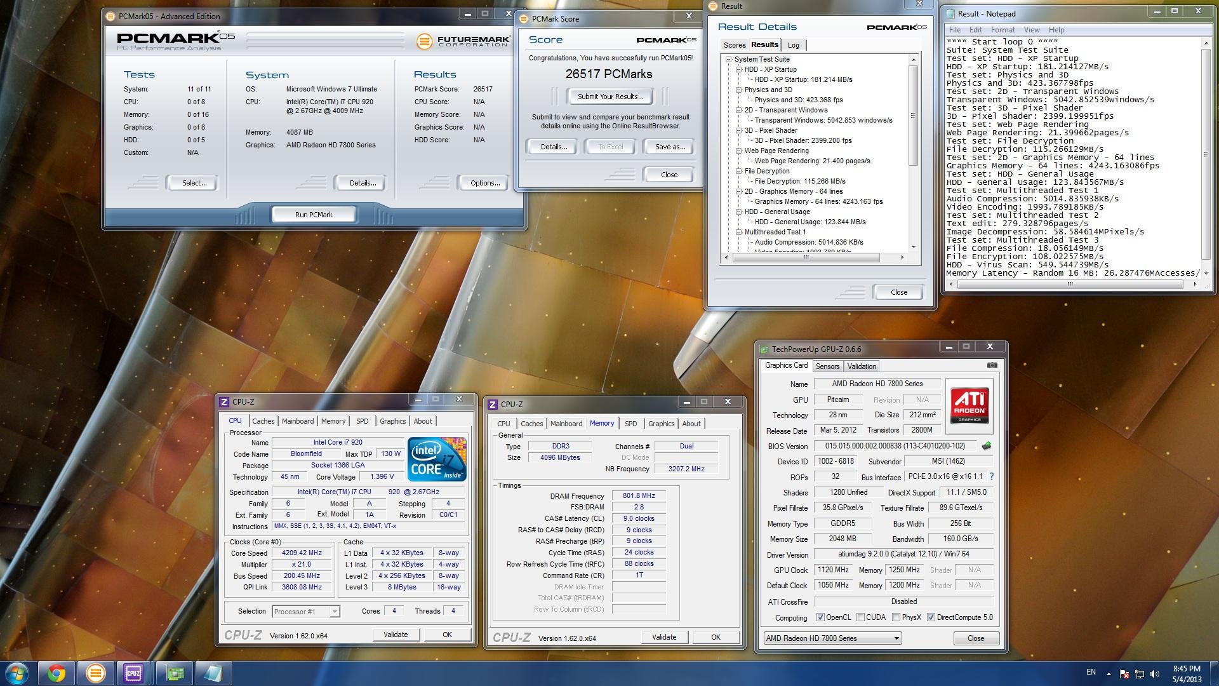Close the Result Details window with Close button

coord(899,292)
